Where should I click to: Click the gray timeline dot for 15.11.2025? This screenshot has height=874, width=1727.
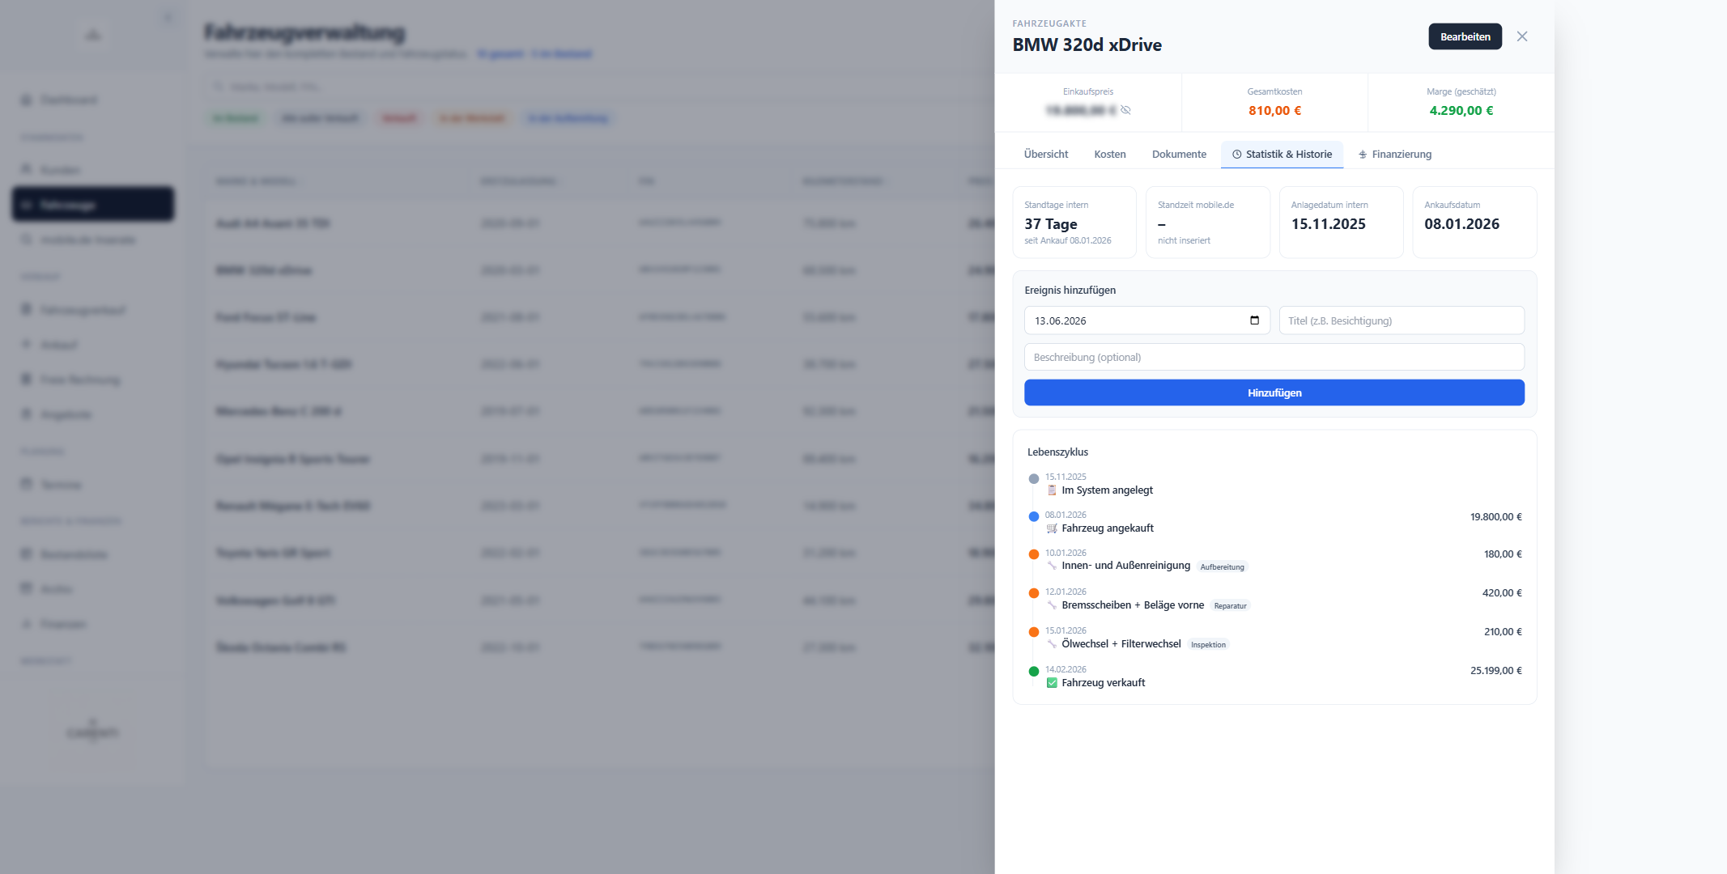(x=1033, y=479)
